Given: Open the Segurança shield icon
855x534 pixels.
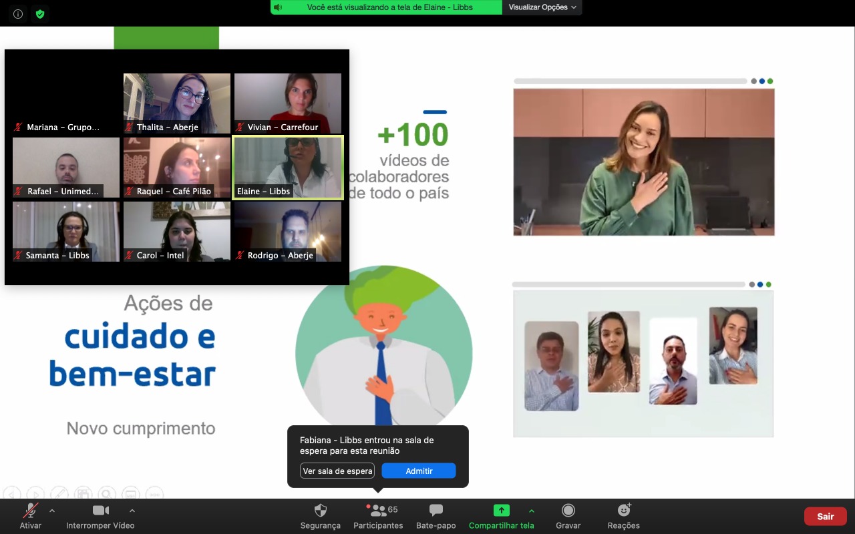Looking at the screenshot, I should 321,511.
